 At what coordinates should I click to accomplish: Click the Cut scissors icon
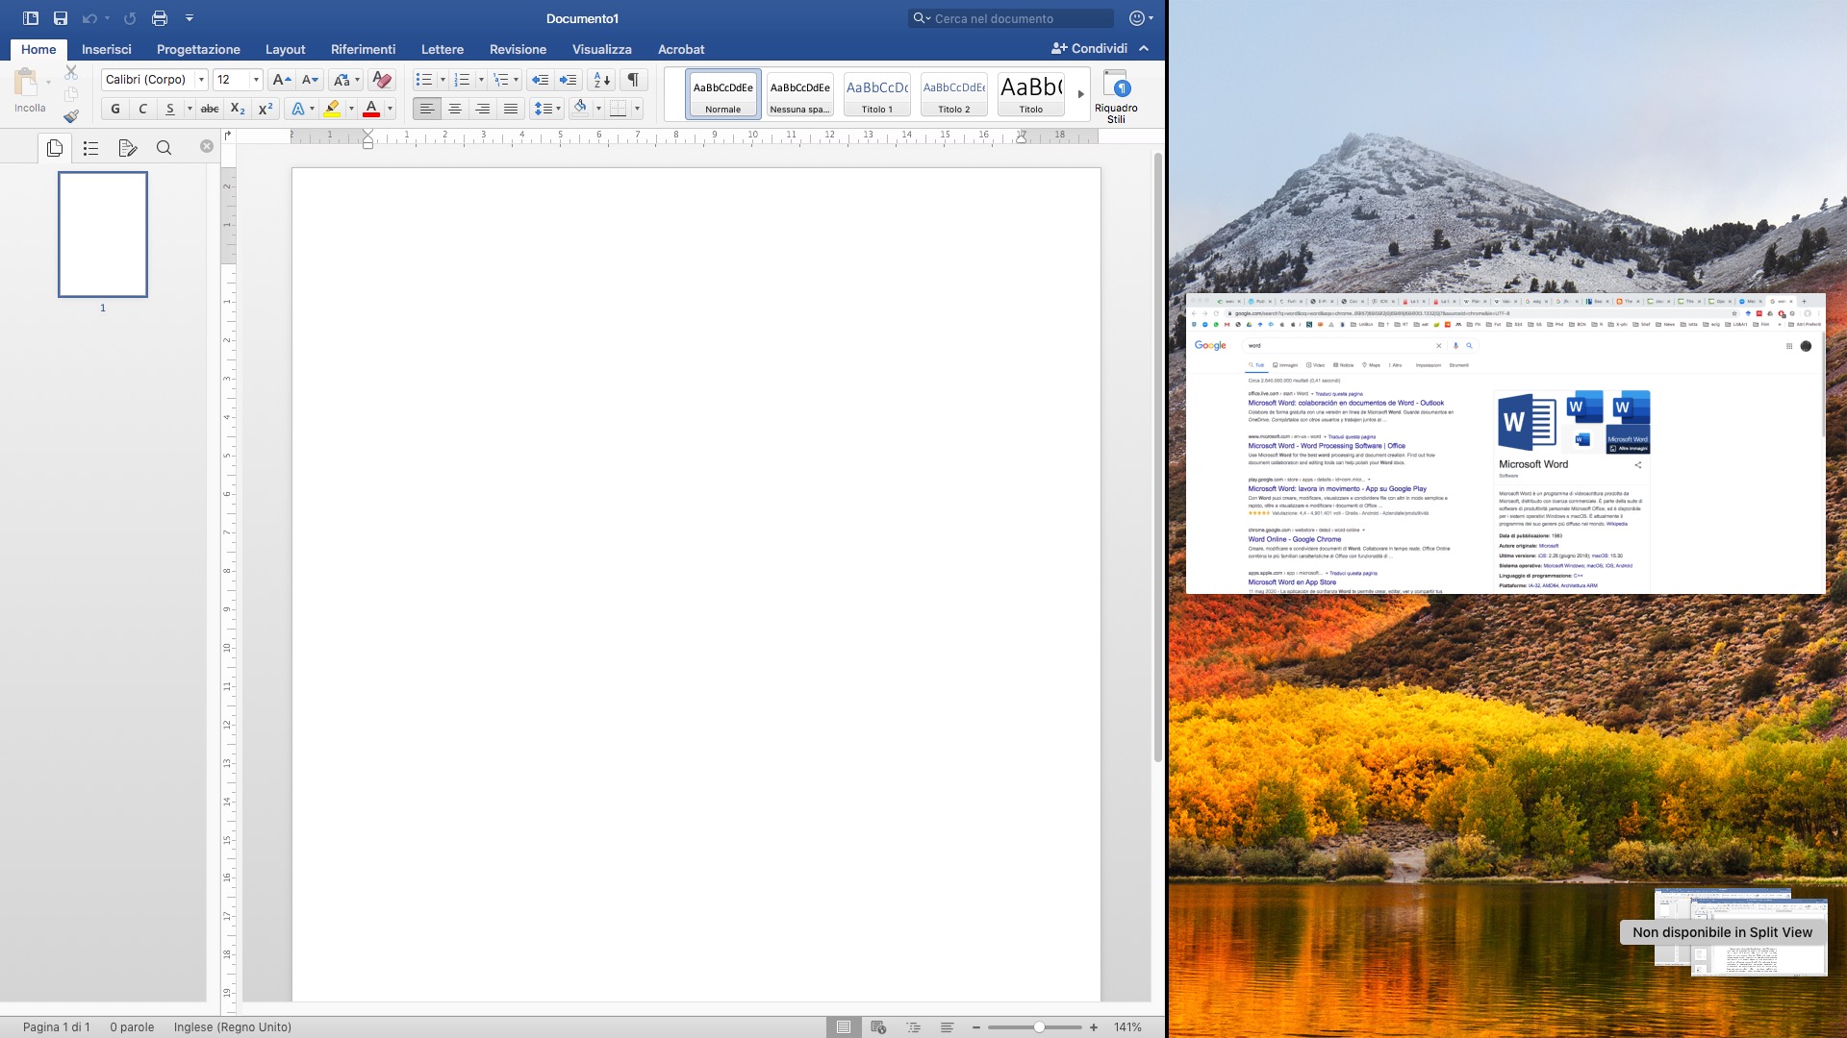[71, 73]
